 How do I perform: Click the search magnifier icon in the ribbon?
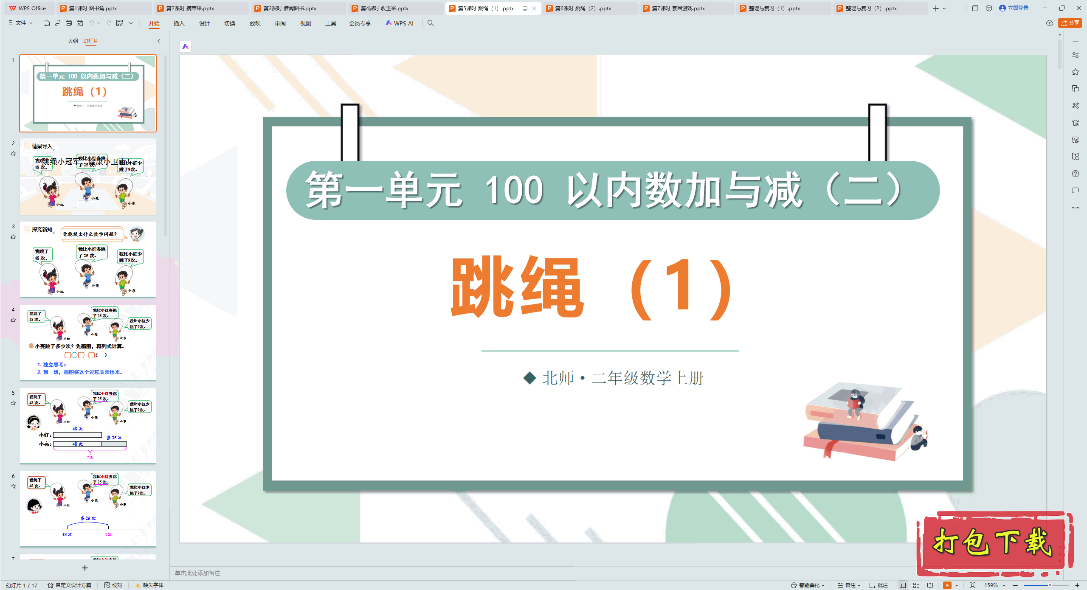click(431, 23)
